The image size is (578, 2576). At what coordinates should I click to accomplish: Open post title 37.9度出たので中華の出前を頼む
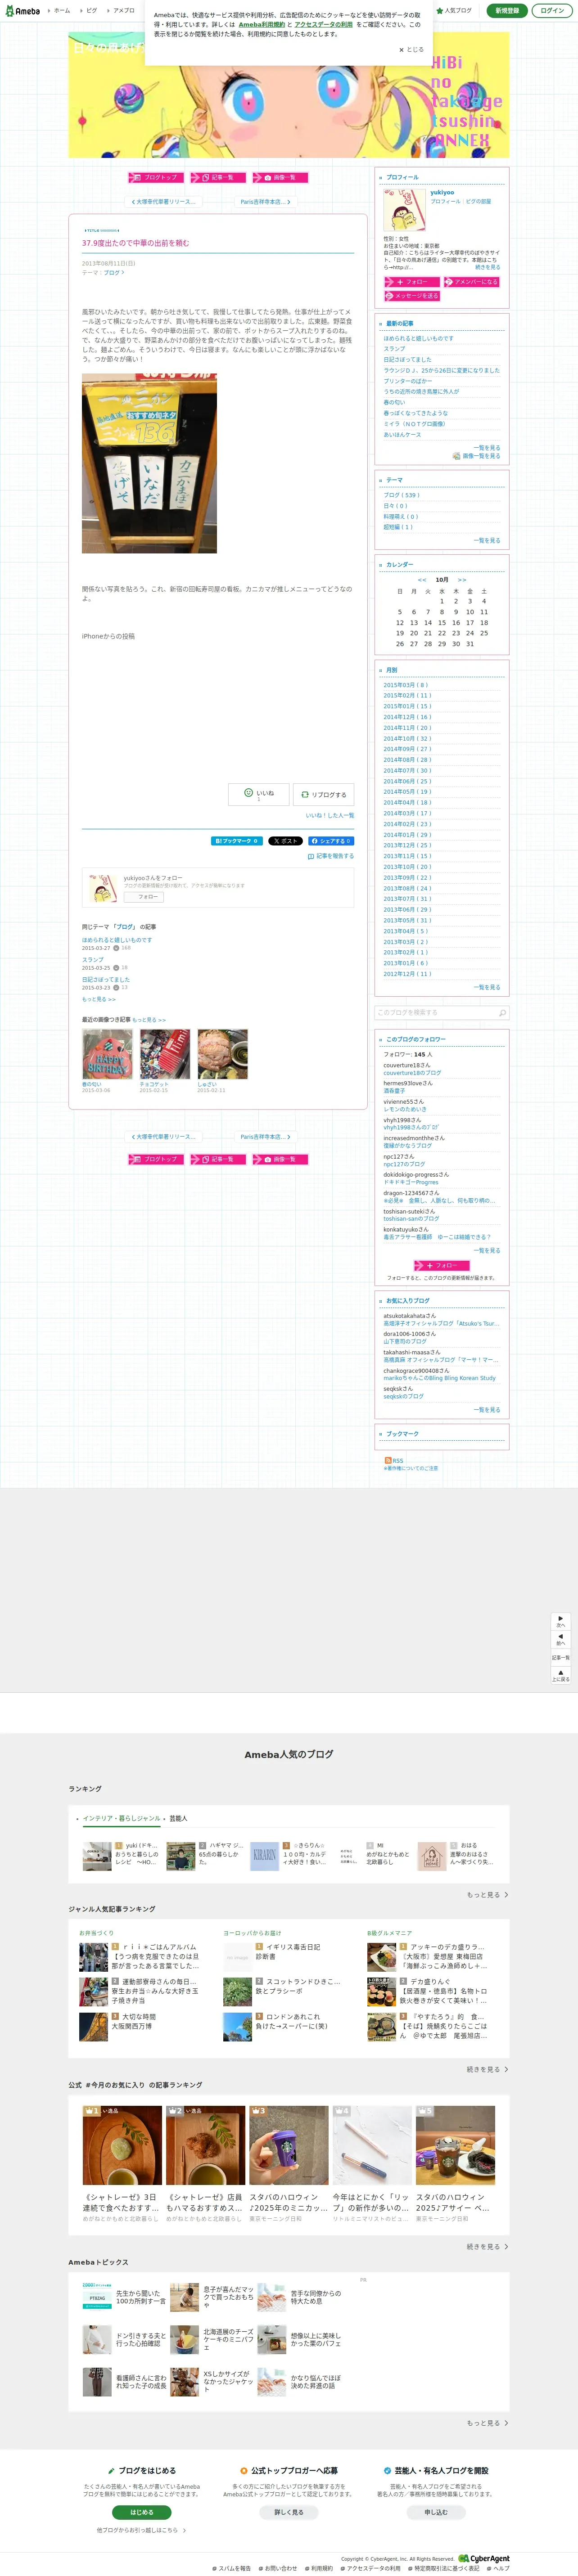tap(135, 243)
